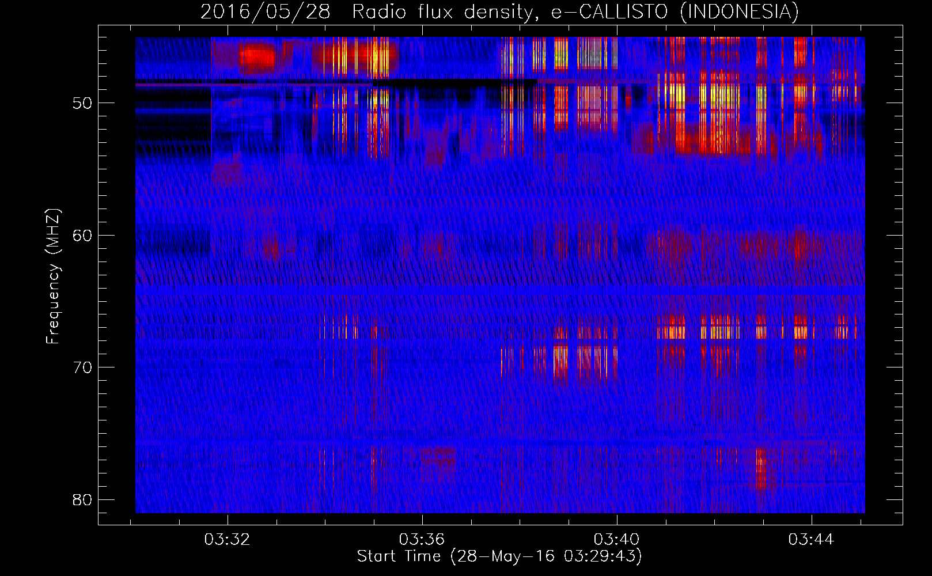The image size is (932, 576).
Task: Click the 03:32 time tick label
Action: 227,540
